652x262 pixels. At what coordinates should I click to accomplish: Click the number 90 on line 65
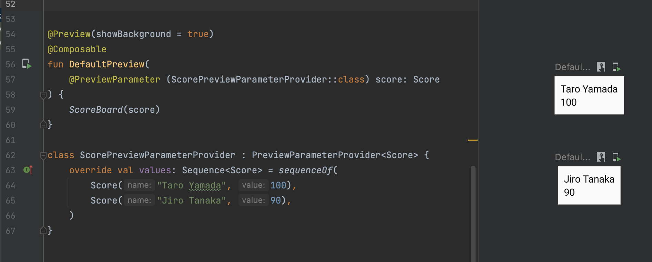coord(275,200)
